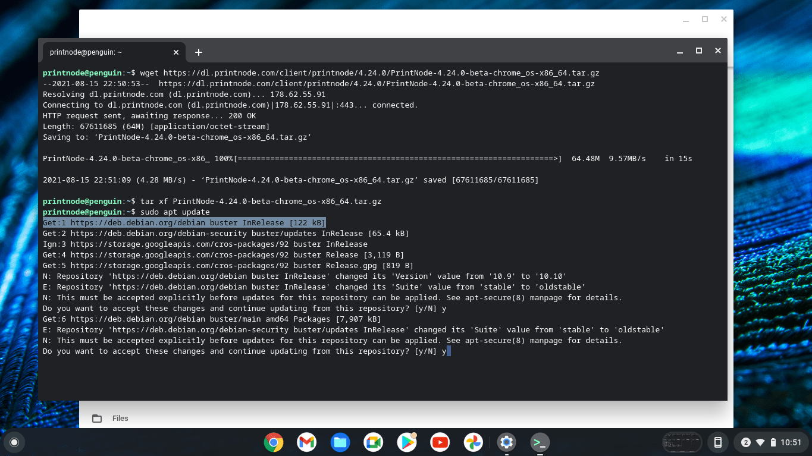Select the printnode@penguin: ~ tab

coord(114,52)
